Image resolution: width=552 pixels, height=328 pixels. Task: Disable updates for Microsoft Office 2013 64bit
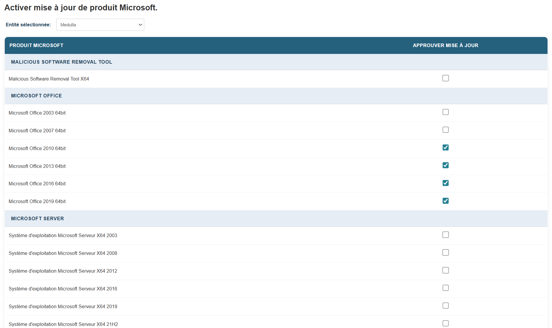coord(445,165)
